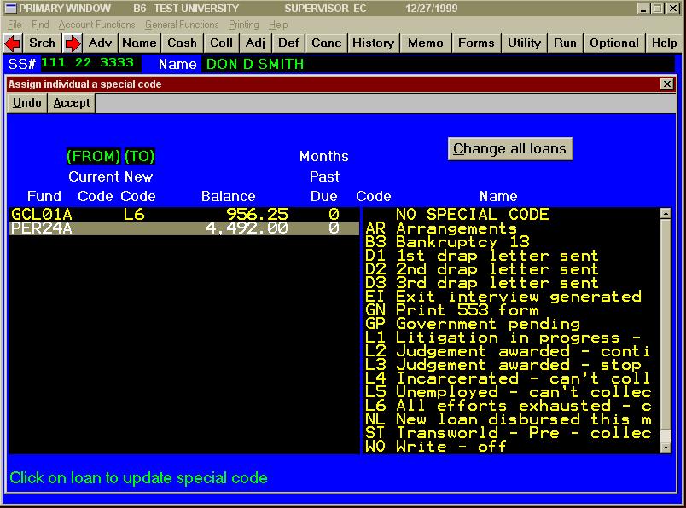Open the Printing menu
686x508 pixels.
pos(244,25)
